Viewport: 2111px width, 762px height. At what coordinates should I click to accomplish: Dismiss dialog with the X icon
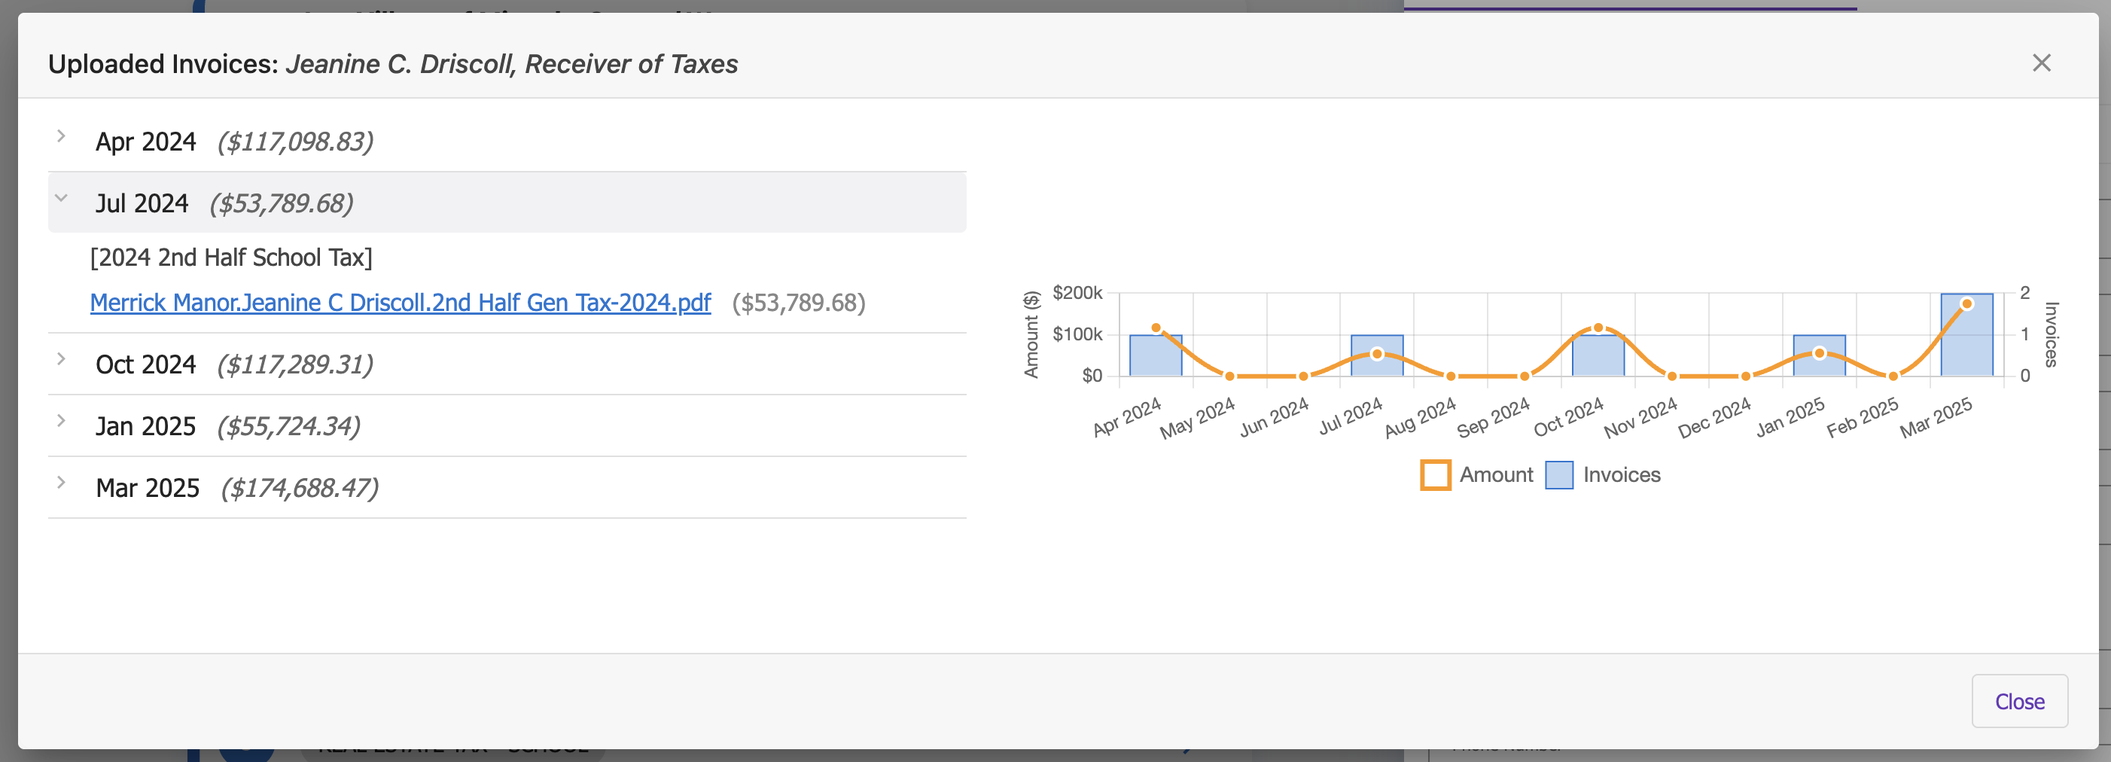[x=2041, y=63]
